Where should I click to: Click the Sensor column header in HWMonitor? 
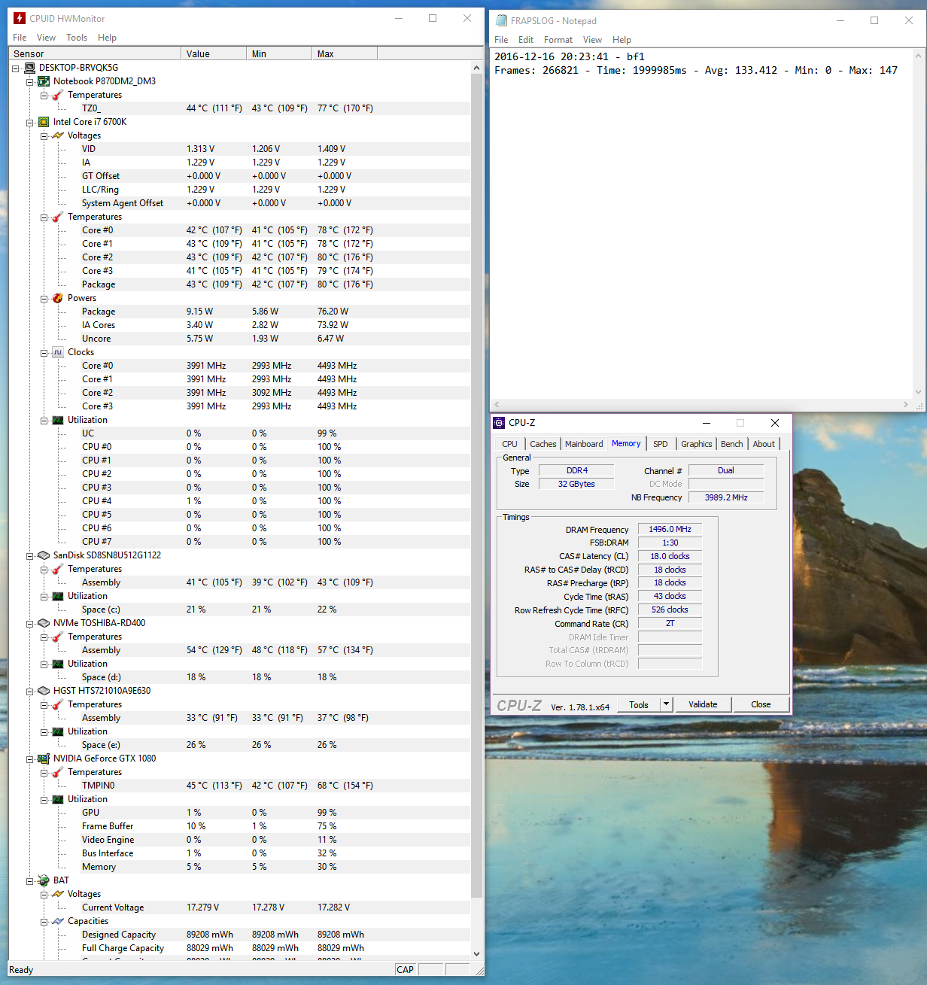click(x=95, y=53)
